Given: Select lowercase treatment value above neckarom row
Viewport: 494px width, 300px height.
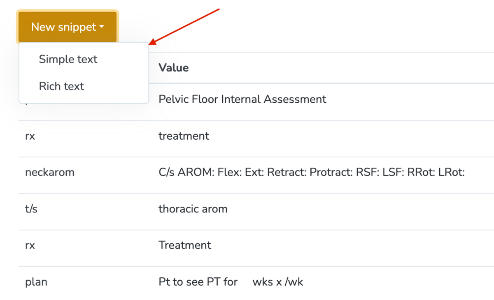Looking at the screenshot, I should (x=184, y=136).
